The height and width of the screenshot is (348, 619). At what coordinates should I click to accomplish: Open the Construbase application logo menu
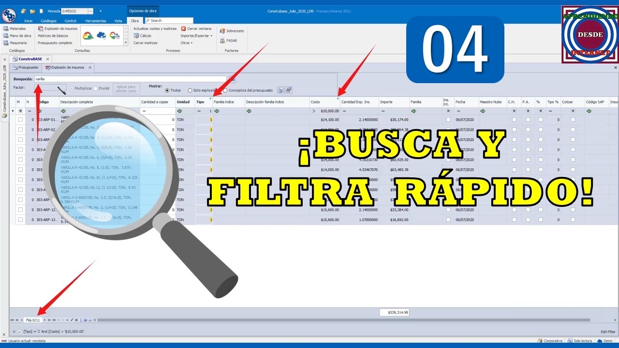[9, 15]
